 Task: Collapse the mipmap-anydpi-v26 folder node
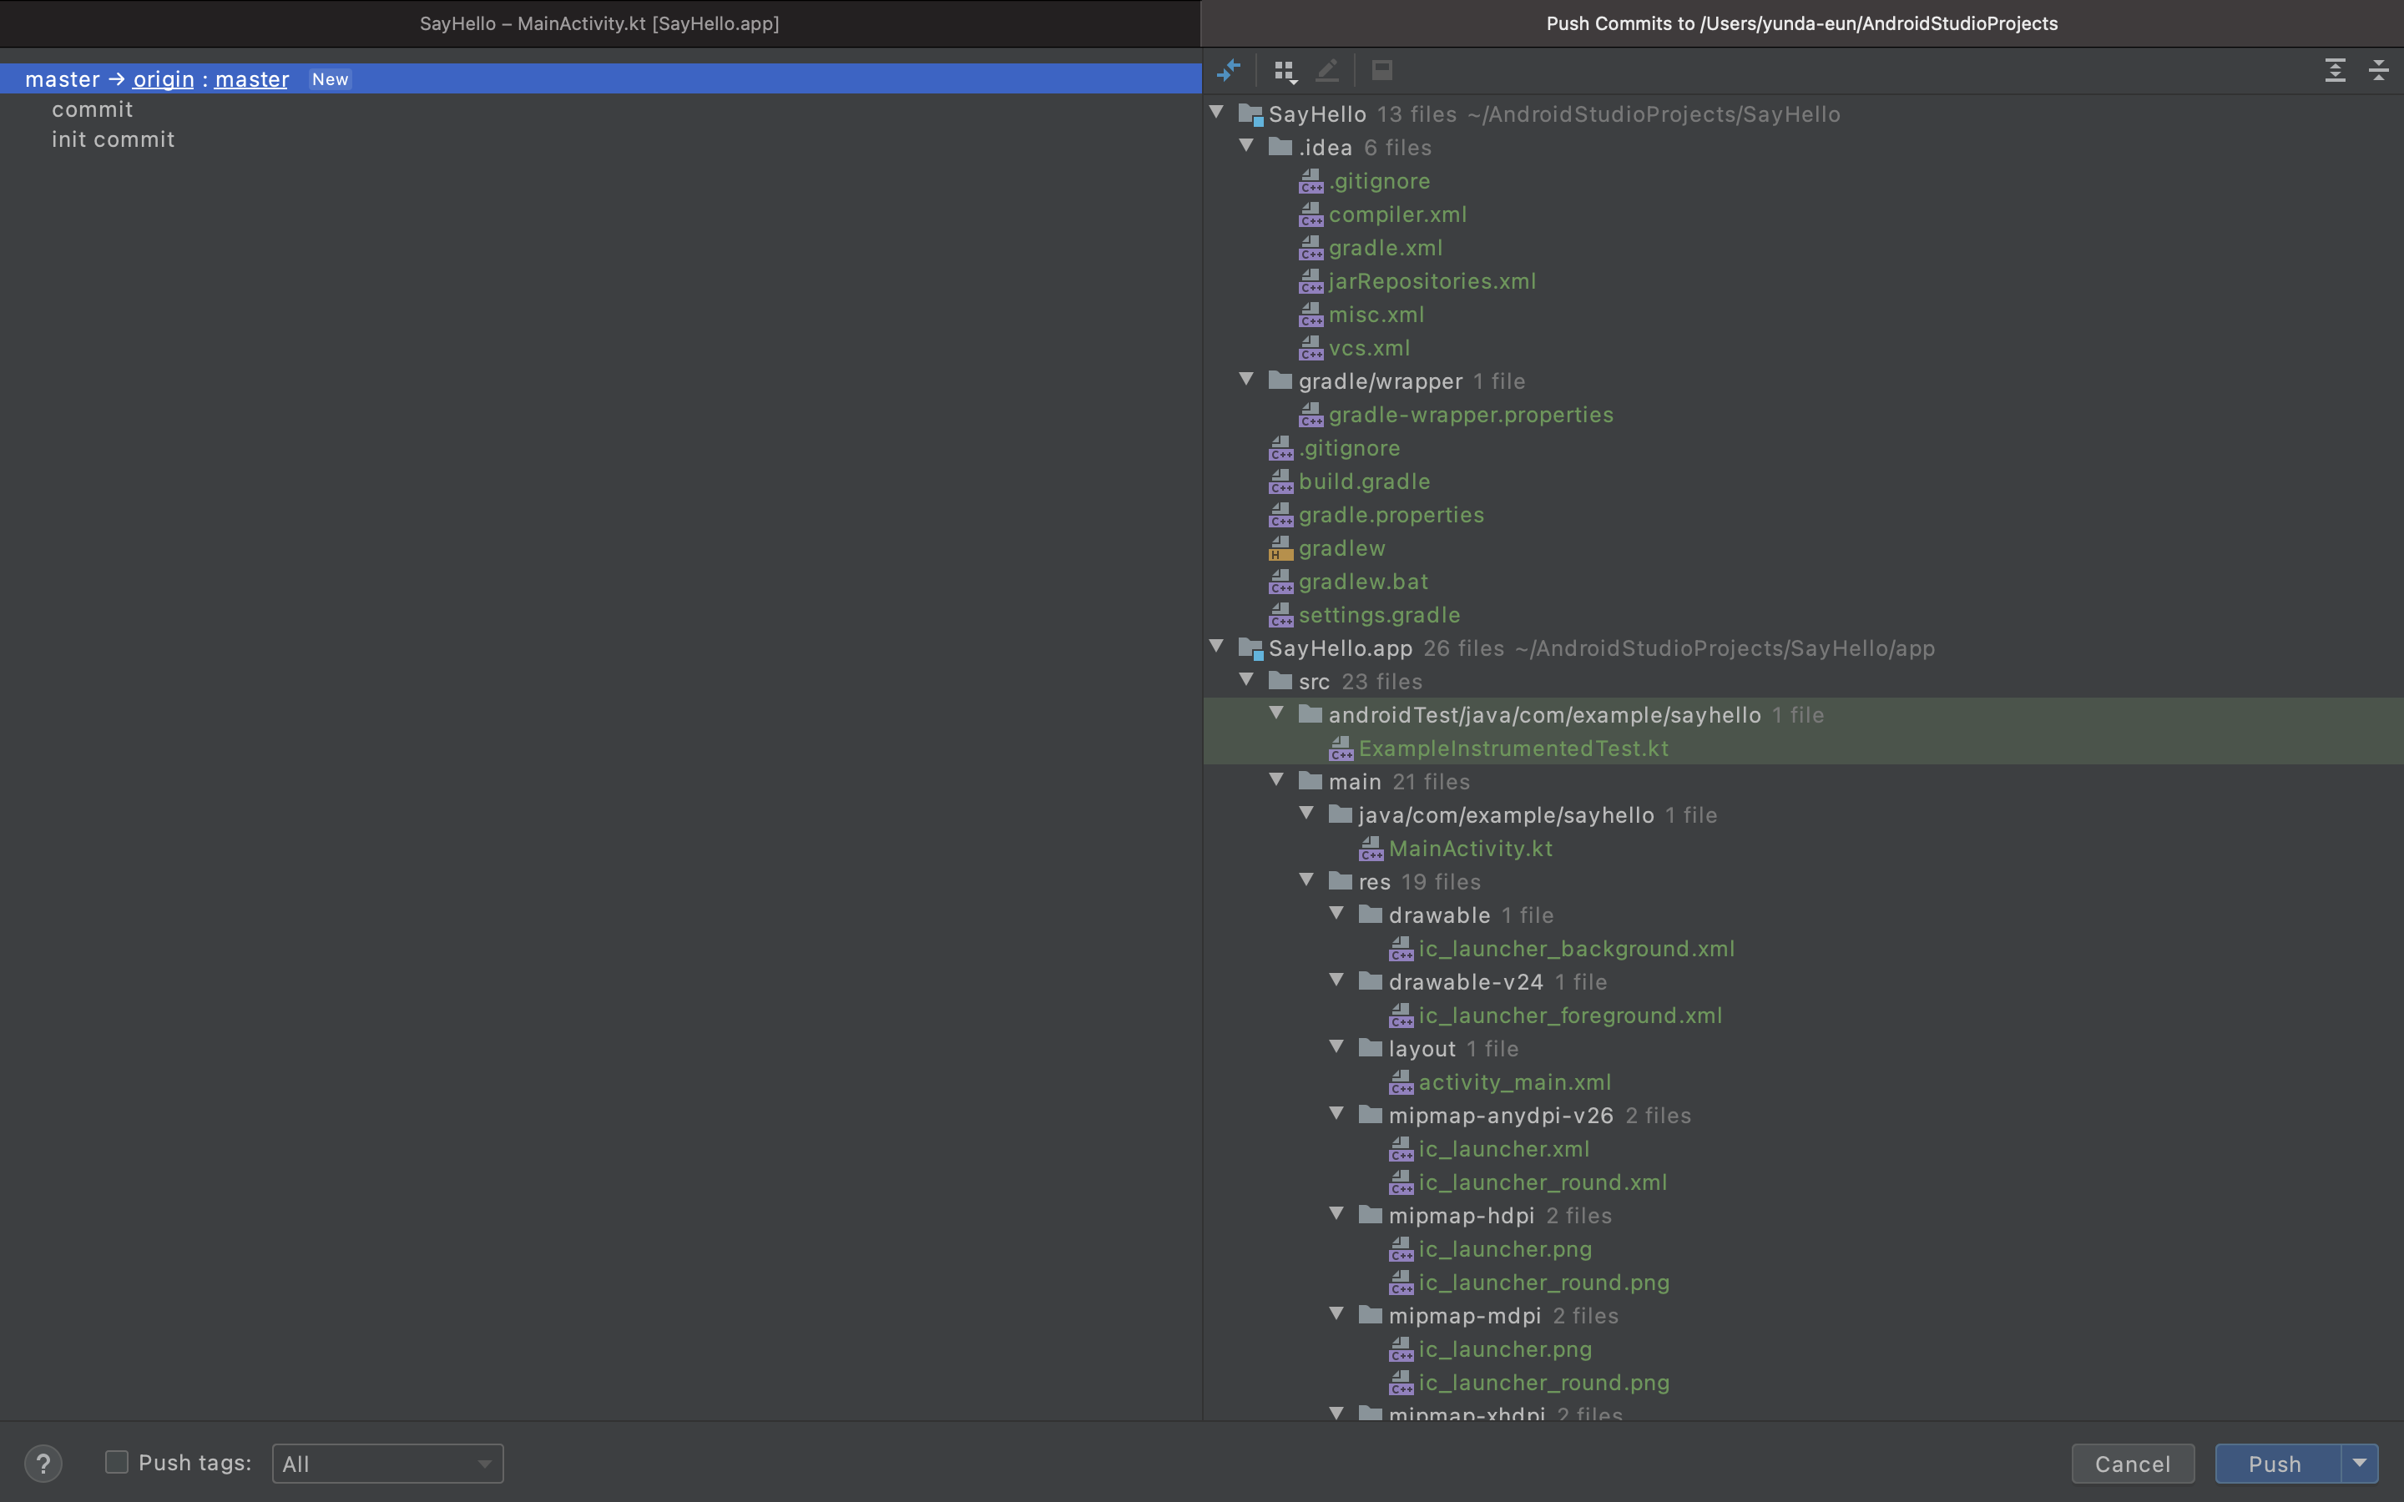click(1336, 1114)
